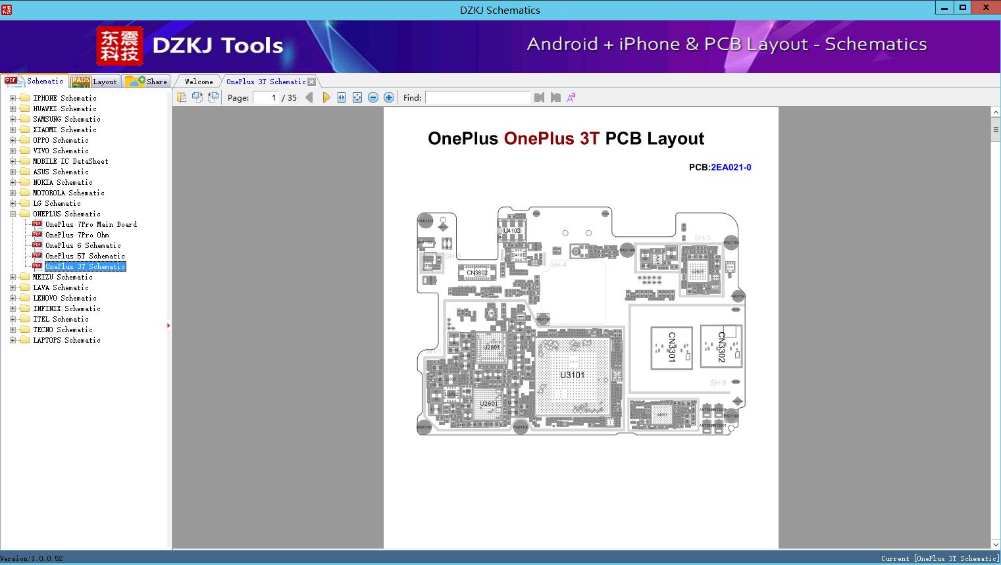This screenshot has height=565, width=1001.
Task: Click the IPHONE Schematic folder icon
Action: [x=25, y=98]
